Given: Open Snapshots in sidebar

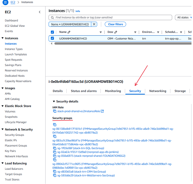Looking at the screenshot, I should point(11,117).
